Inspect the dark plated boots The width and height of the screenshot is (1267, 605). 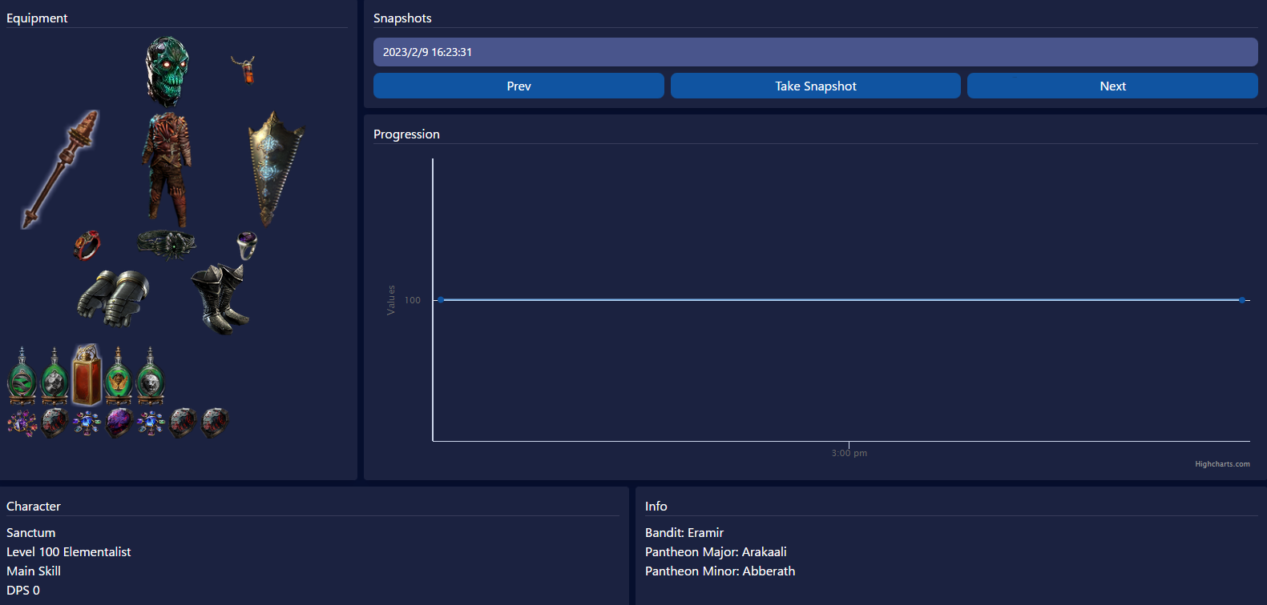click(220, 298)
